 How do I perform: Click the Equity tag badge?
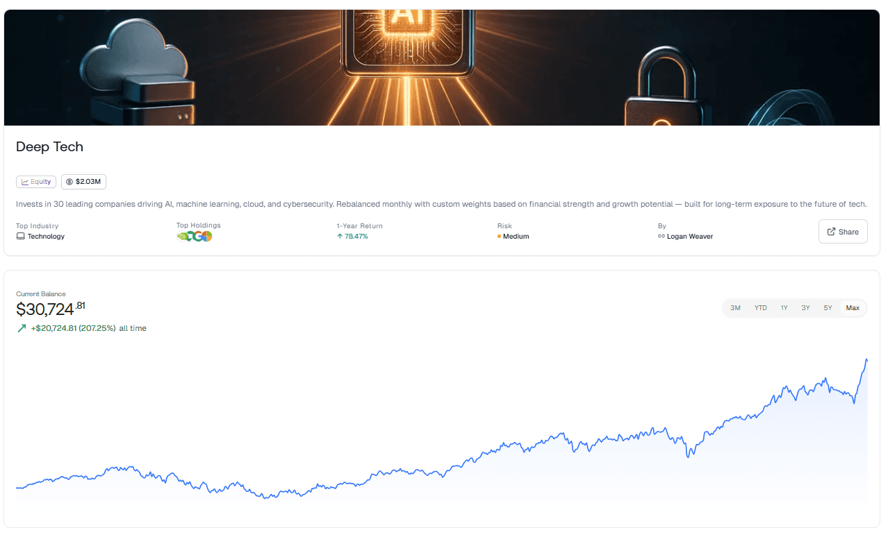[36, 182]
